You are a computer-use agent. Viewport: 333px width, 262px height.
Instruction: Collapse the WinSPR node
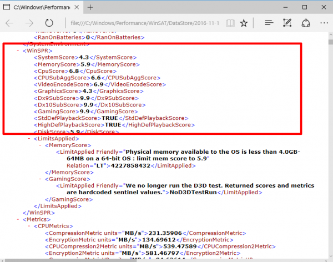(x=18, y=51)
